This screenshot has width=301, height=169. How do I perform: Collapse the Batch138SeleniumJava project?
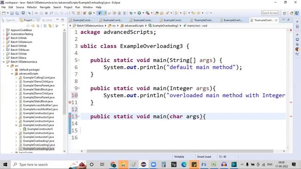pyautogui.click(x=3, y=61)
